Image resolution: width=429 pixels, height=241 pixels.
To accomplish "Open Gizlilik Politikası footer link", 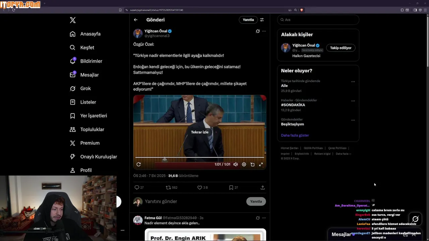I will [313, 148].
